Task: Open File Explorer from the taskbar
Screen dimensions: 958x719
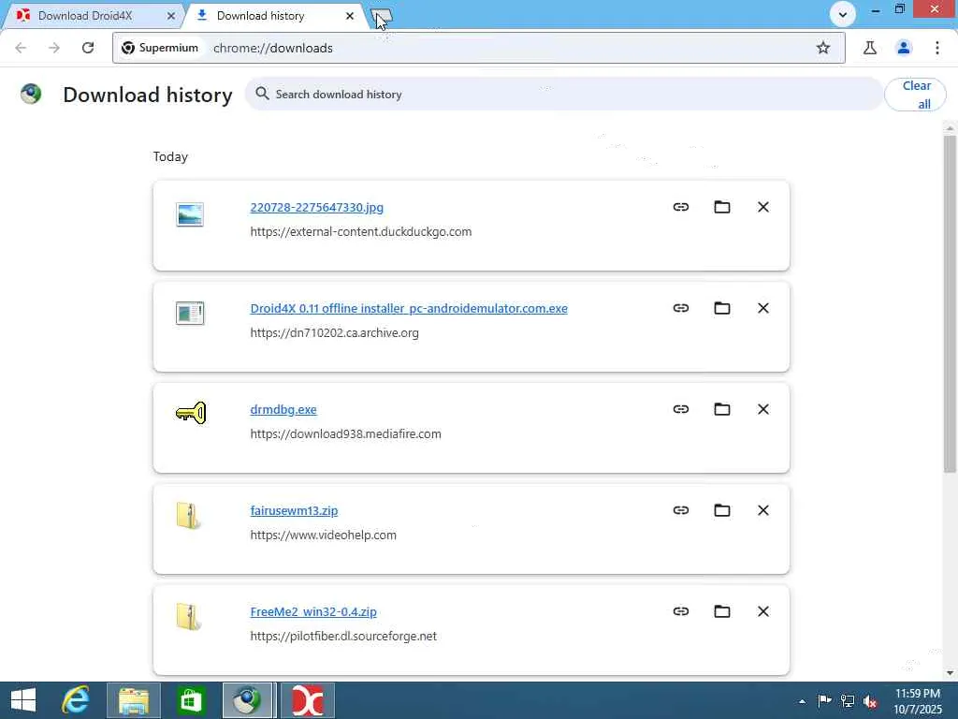Action: 134,700
